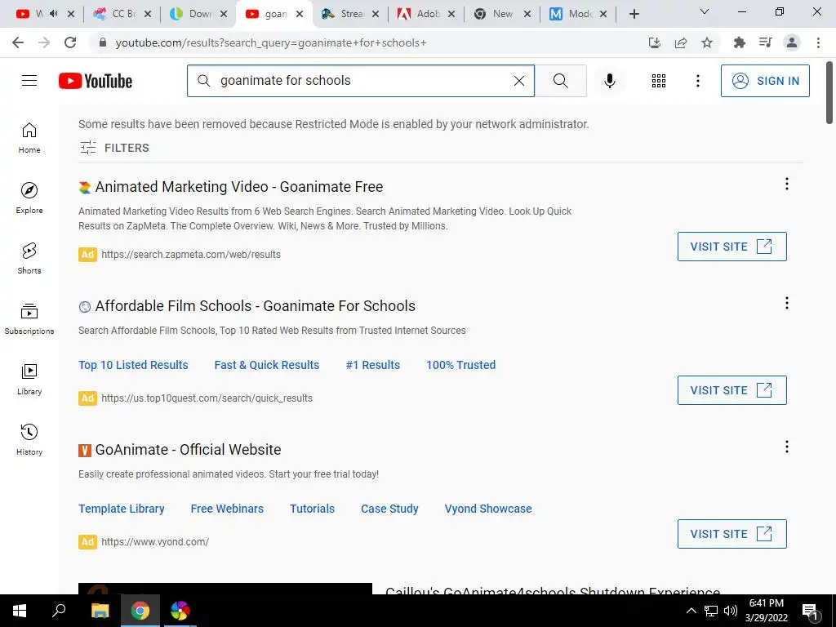Open options menu for GoAnimate Official Website ad
The height and width of the screenshot is (627, 836).
click(x=786, y=447)
